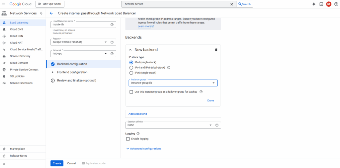Open the Instance group dropdown
Screen dimensions: 340x168
pyautogui.click(x=173, y=83)
